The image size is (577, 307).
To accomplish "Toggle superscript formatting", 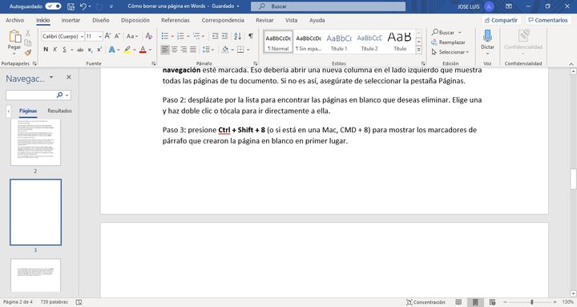I will 99,50.
